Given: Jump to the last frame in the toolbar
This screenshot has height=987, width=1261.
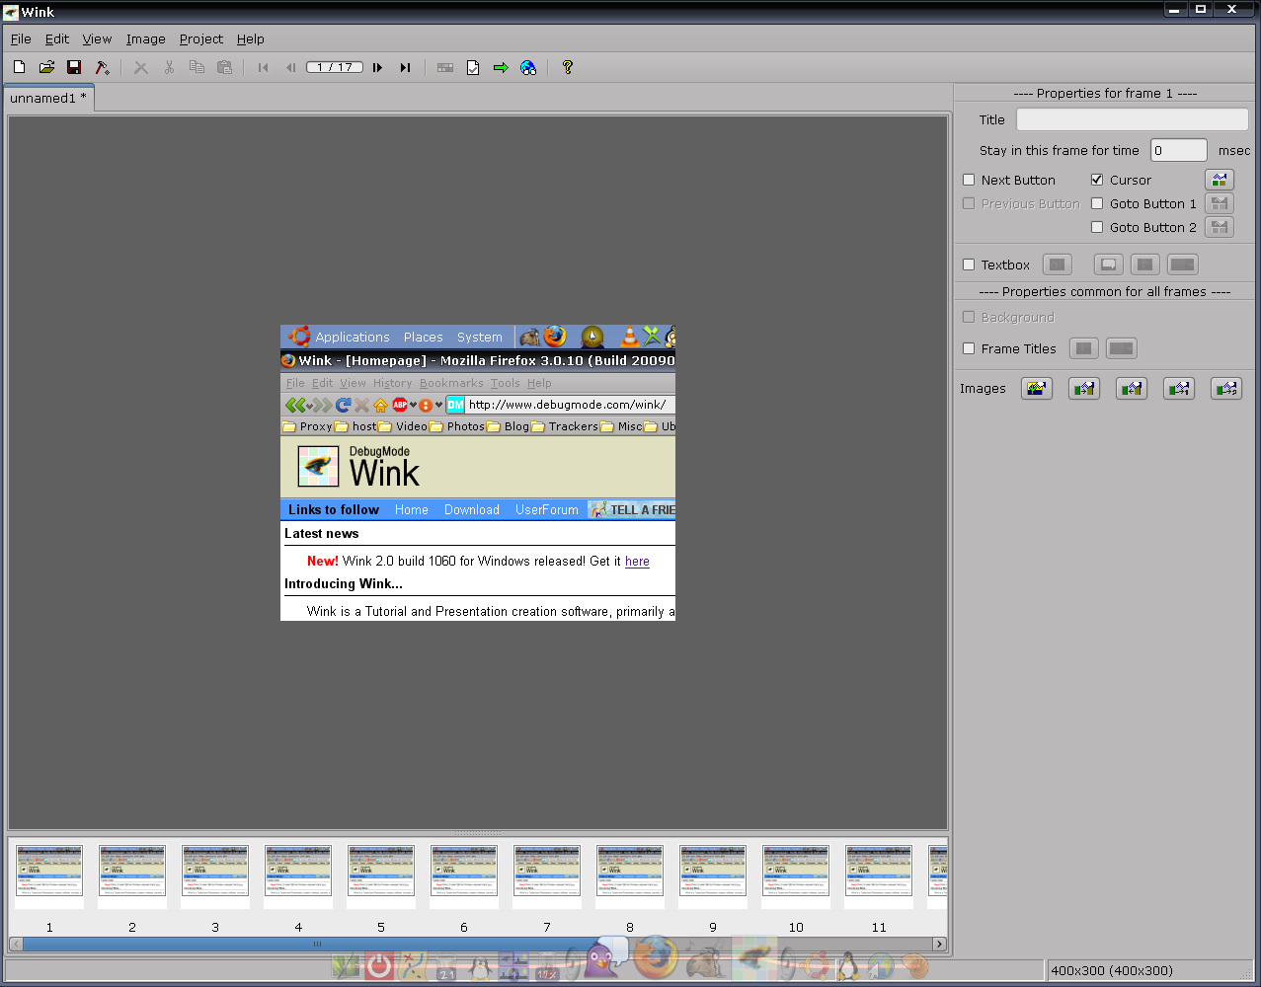Looking at the screenshot, I should point(405,67).
